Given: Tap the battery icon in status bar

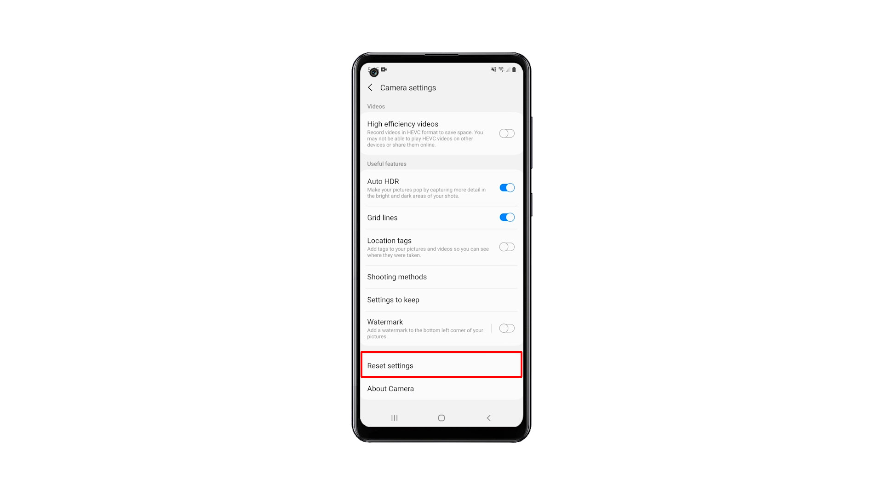Looking at the screenshot, I should click(513, 69).
